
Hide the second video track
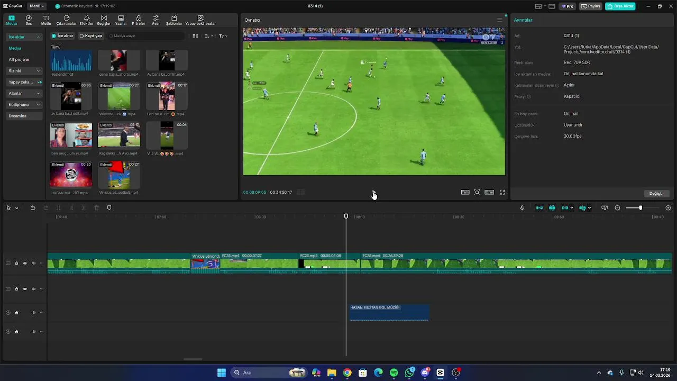click(x=25, y=289)
